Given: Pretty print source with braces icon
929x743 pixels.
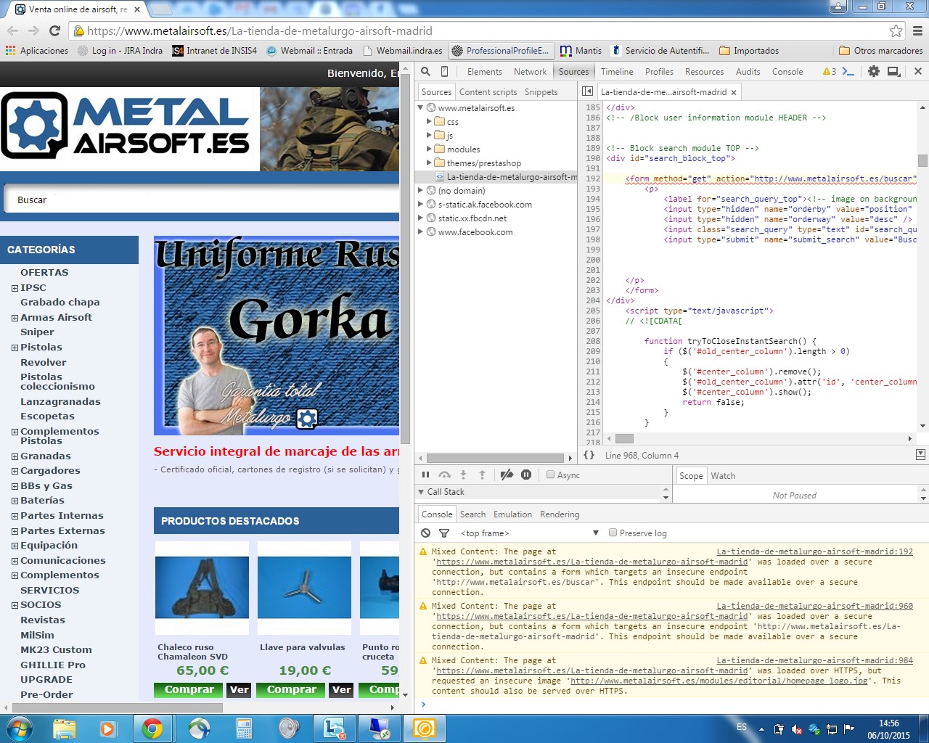Looking at the screenshot, I should 589,455.
